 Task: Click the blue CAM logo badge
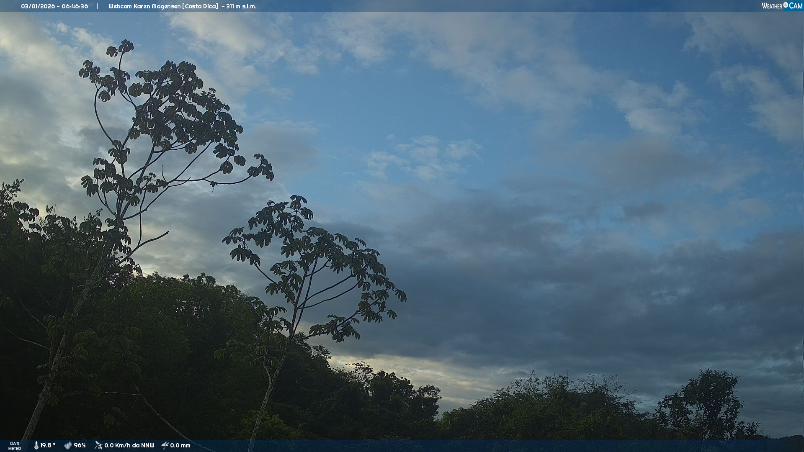[x=796, y=5]
